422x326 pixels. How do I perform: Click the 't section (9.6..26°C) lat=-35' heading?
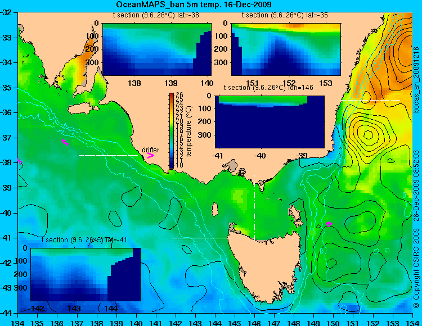pyautogui.click(x=285, y=15)
